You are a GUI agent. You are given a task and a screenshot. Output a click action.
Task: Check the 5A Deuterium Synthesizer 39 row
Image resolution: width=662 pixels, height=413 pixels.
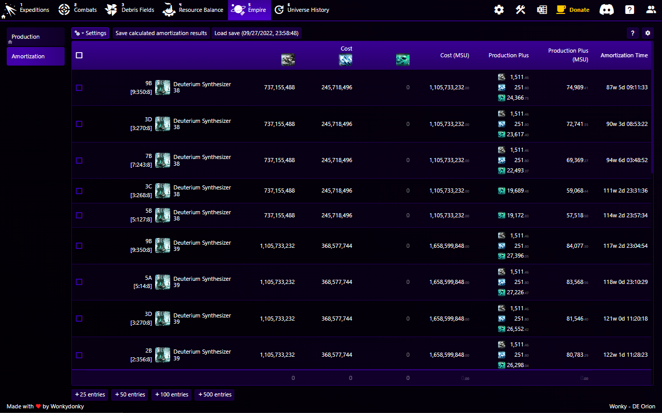pyautogui.click(x=79, y=282)
